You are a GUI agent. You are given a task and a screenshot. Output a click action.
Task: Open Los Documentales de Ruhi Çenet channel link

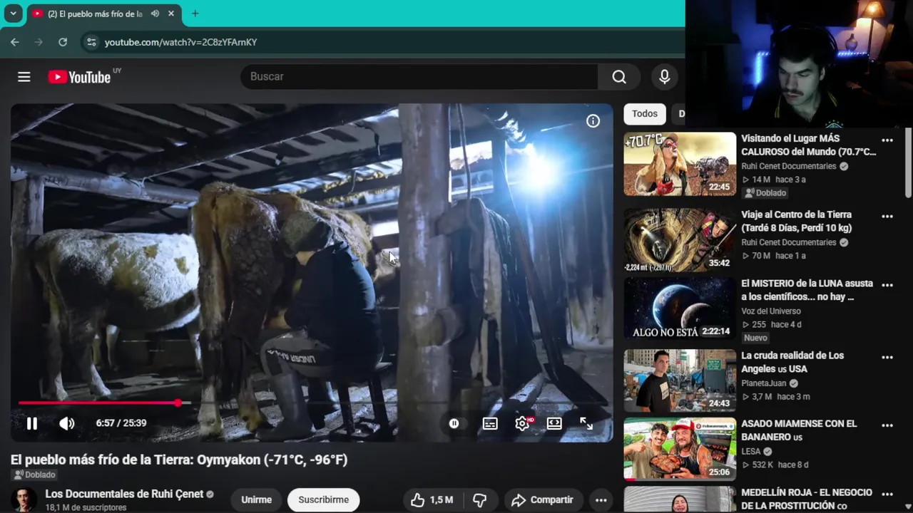pyautogui.click(x=124, y=494)
